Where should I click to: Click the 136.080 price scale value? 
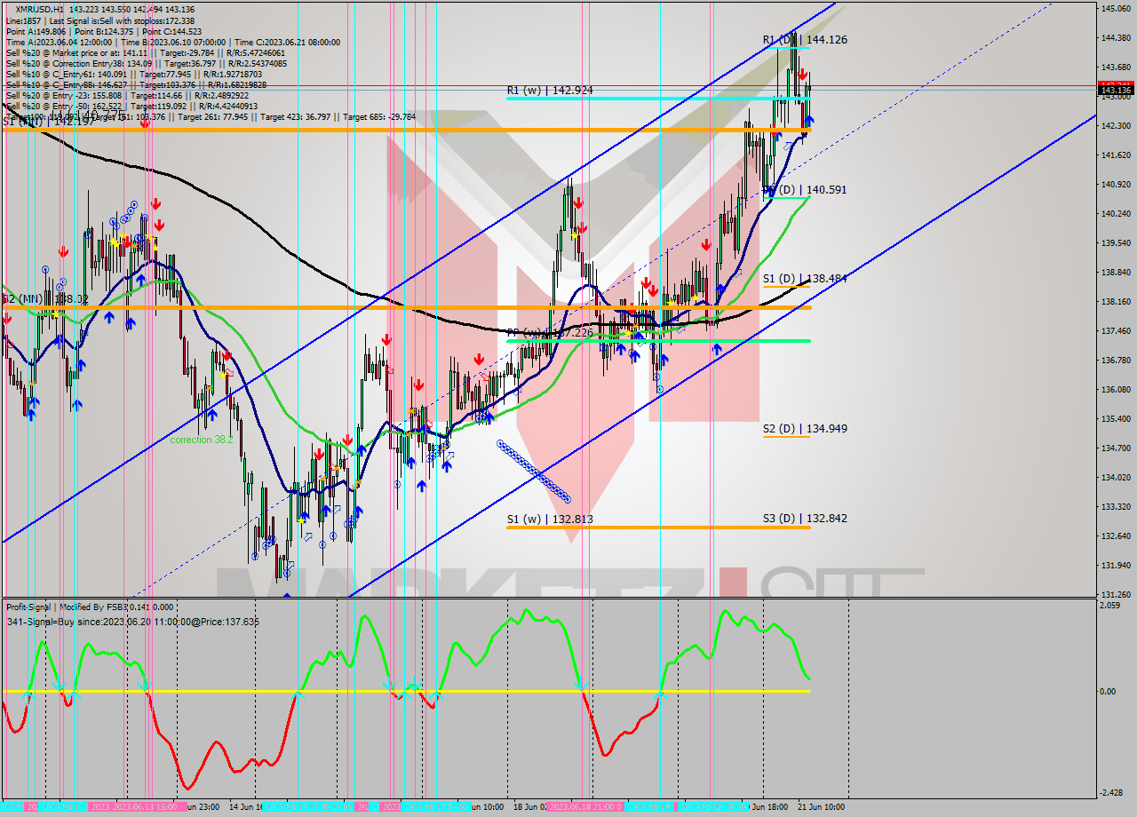[x=1116, y=389]
